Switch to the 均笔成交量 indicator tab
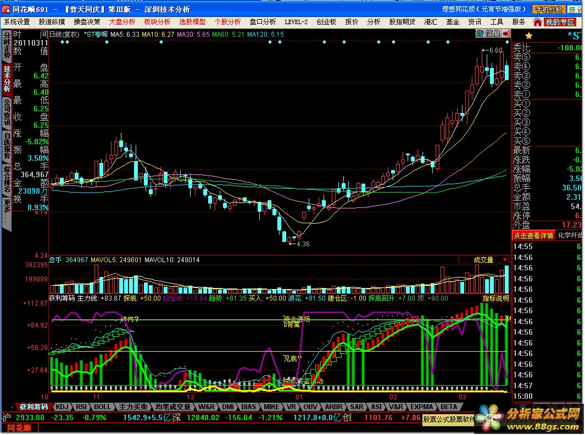This screenshot has height=435, width=585. pos(172,406)
